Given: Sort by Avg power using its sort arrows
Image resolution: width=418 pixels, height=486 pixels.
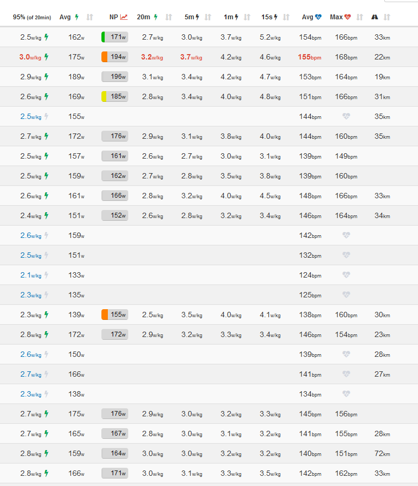Looking at the screenshot, I should pyautogui.click(x=90, y=17).
